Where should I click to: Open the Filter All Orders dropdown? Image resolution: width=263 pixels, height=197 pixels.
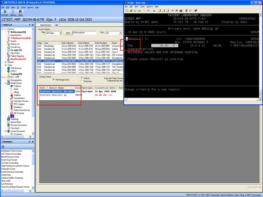61,33
